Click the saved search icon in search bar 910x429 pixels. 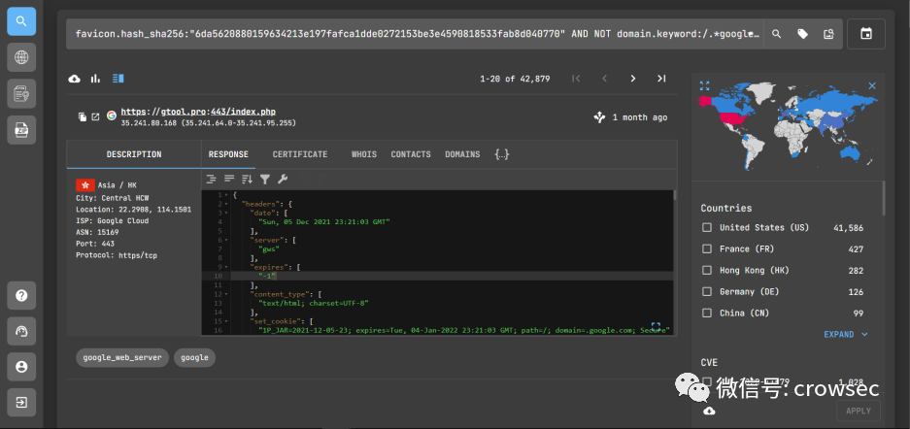point(828,34)
